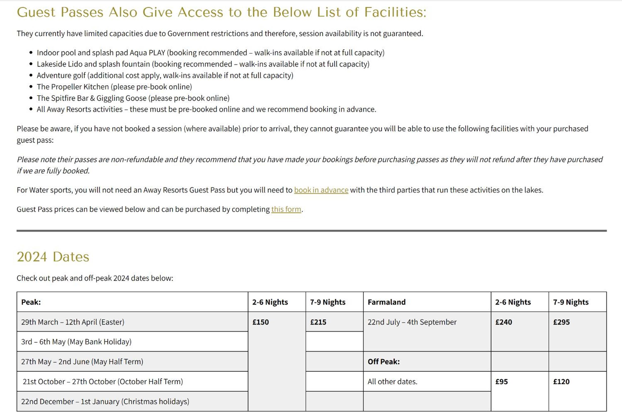This screenshot has height=414, width=622.
Task: Click the May Bank Holiday row
Action: point(132,342)
